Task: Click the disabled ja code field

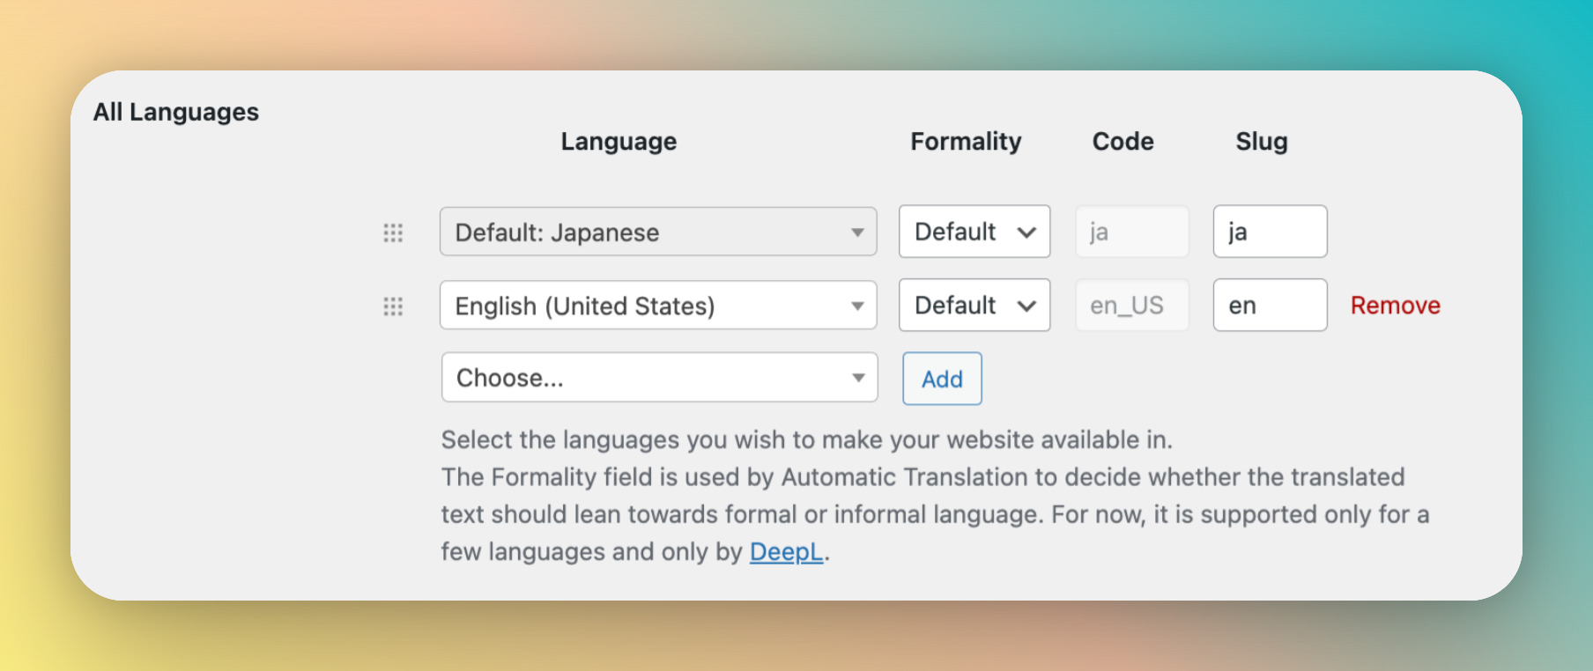Action: click(1131, 232)
